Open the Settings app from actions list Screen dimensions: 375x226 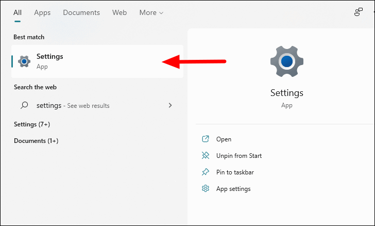pyautogui.click(x=224, y=139)
